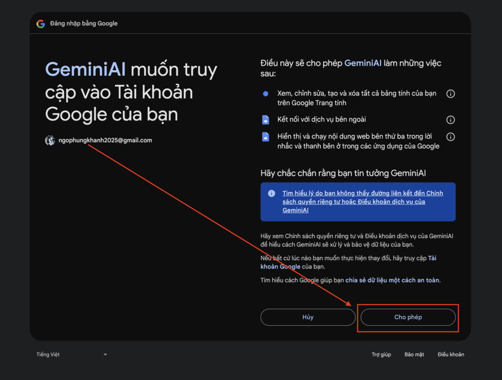Click the account avatar beside the Gmail address
502x380 pixels.
[50, 140]
